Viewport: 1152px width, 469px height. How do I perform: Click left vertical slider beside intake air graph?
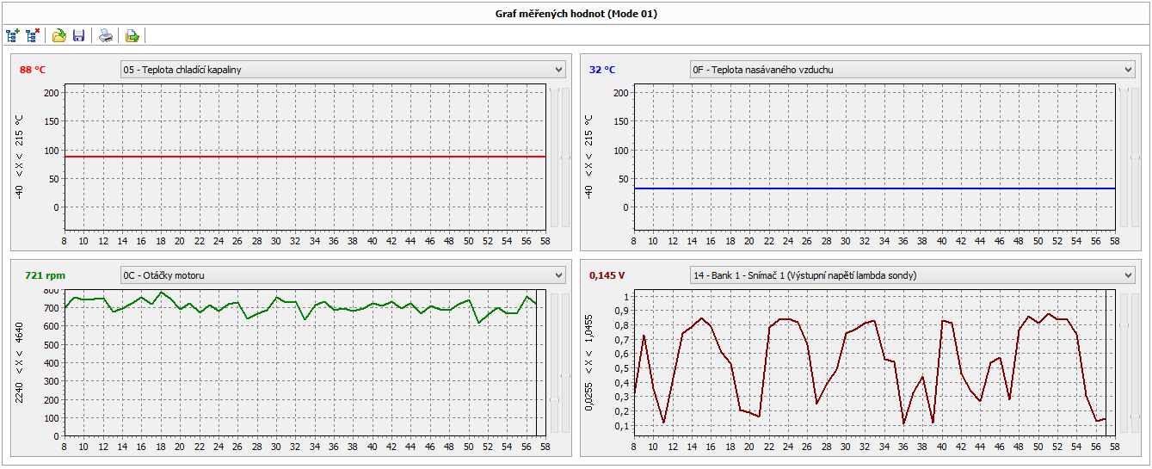click(x=1124, y=157)
